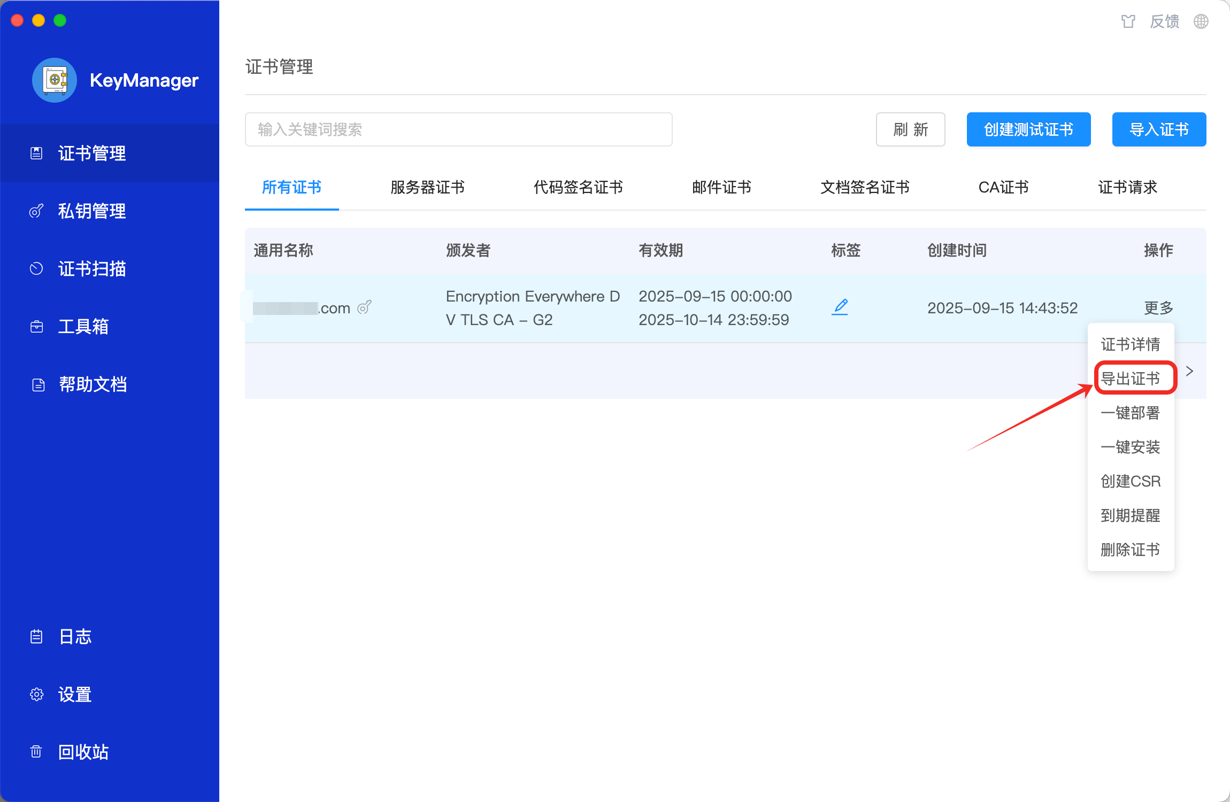Image resolution: width=1230 pixels, height=802 pixels.
Task: Click the right chevron beside the context menu
Action: pos(1190,371)
